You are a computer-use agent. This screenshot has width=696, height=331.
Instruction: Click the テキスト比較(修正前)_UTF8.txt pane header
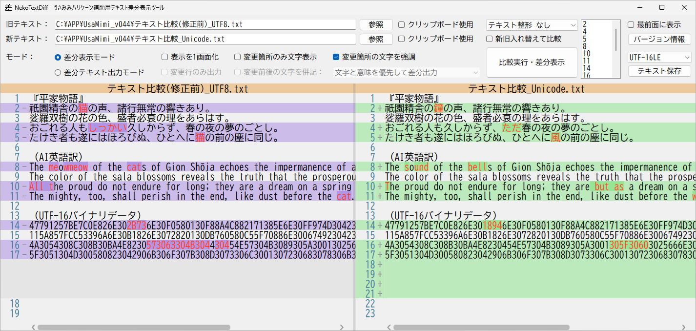click(x=178, y=89)
